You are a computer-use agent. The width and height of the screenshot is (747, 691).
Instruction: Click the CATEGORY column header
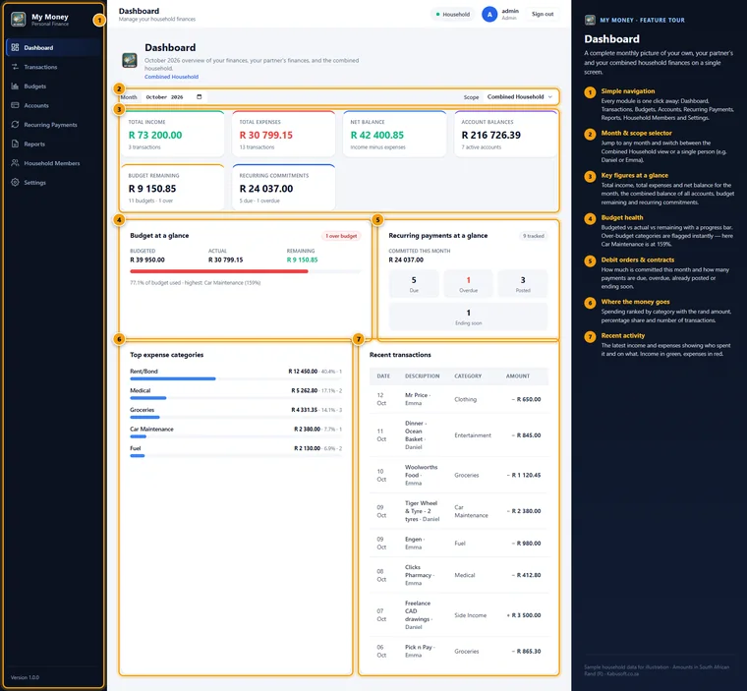click(468, 376)
